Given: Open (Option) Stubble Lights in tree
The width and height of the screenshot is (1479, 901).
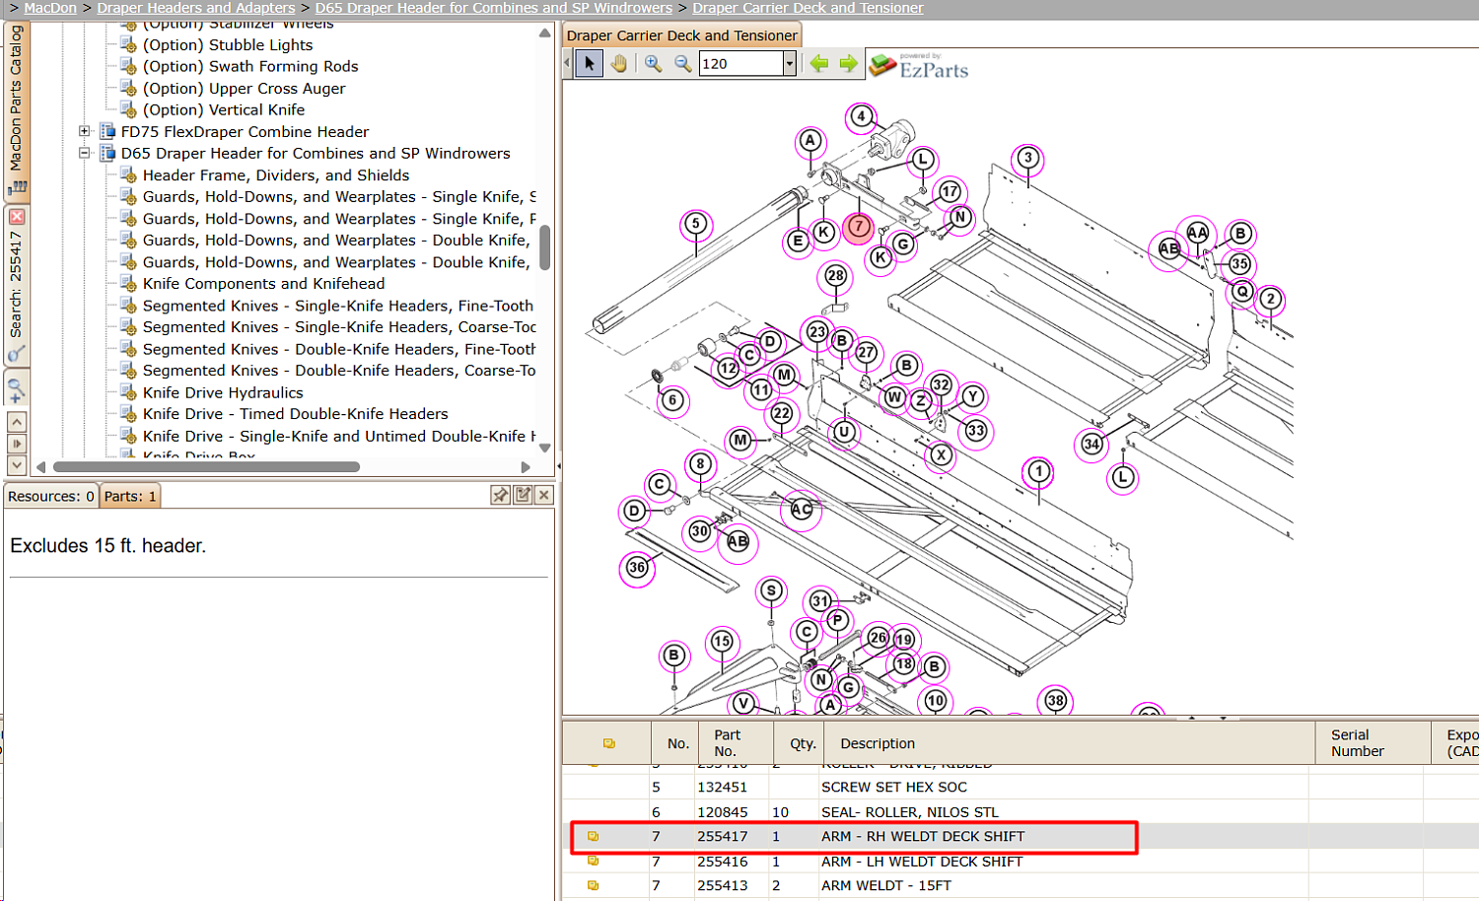Looking at the screenshot, I should click(228, 45).
